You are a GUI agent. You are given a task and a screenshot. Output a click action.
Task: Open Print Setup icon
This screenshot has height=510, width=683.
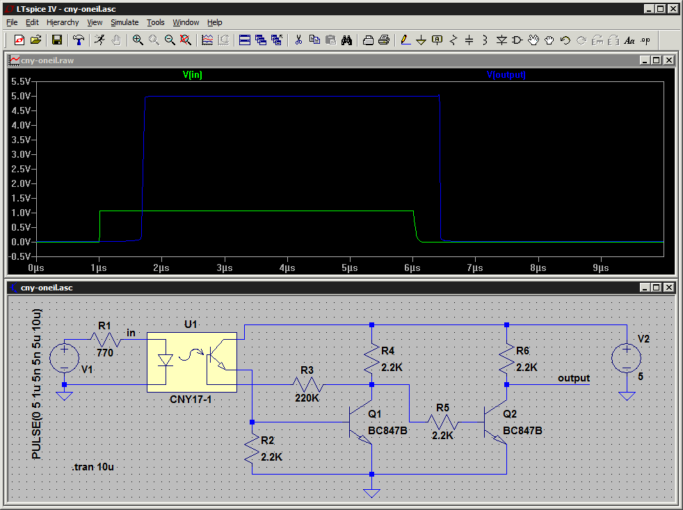(368, 40)
